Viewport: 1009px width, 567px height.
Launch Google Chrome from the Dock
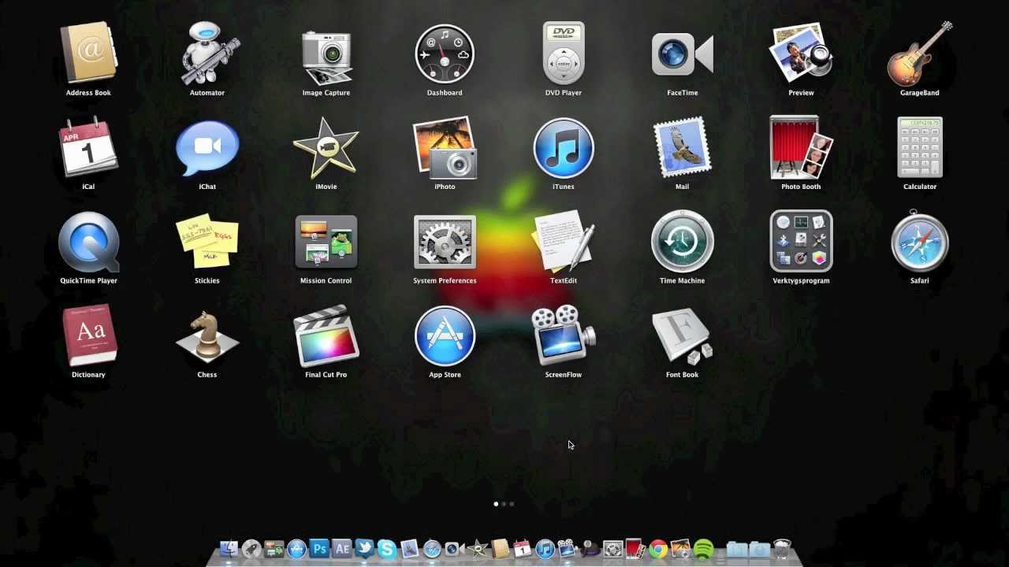(x=658, y=549)
